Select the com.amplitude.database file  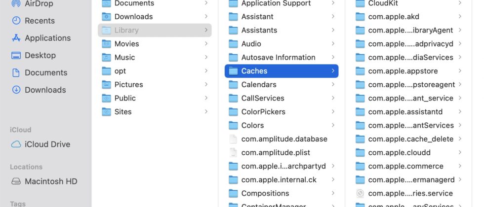tap(284, 139)
